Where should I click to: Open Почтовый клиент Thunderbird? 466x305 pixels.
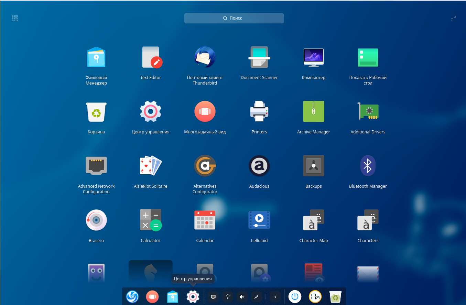tap(205, 57)
